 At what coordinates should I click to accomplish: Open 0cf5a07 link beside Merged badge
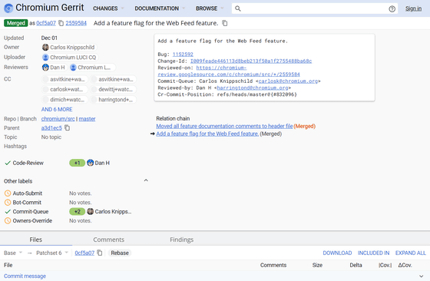tap(46, 23)
